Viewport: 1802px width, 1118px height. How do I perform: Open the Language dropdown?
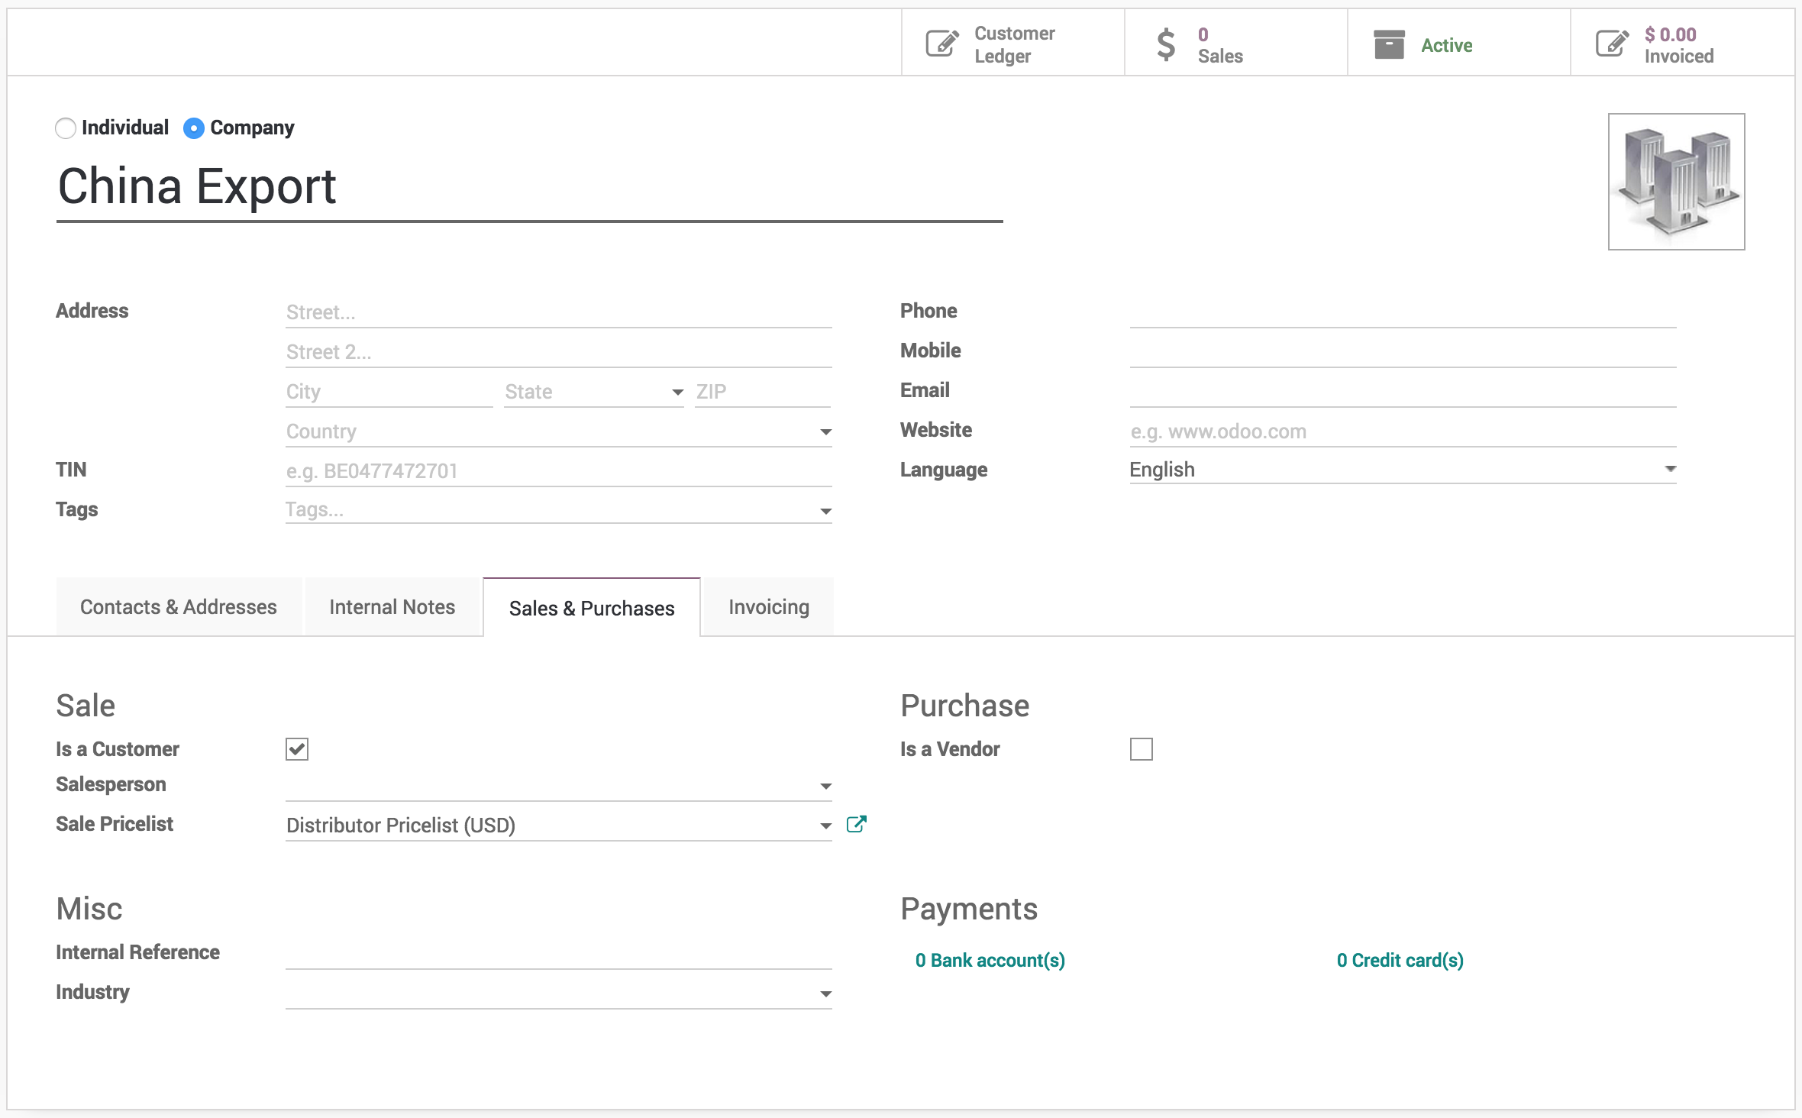(1670, 469)
